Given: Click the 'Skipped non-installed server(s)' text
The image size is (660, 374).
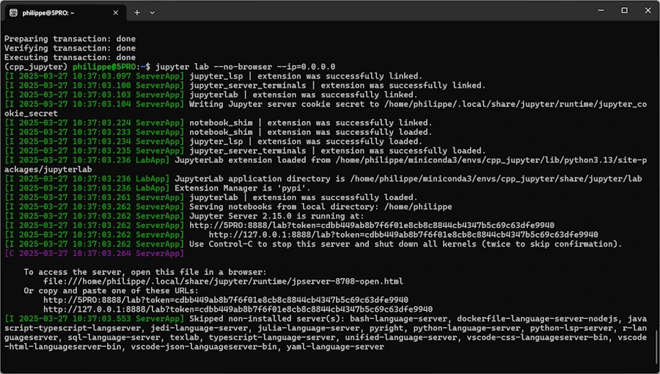Looking at the screenshot, I should (267, 319).
